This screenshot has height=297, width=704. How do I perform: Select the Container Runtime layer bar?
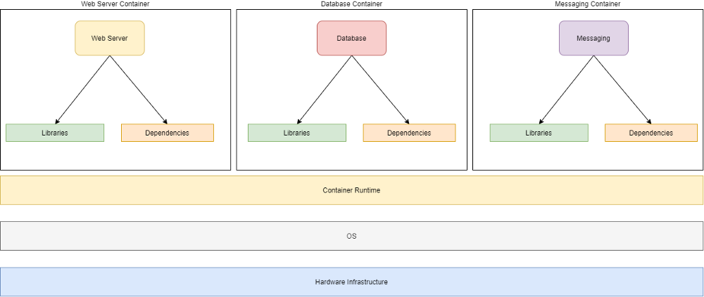coord(351,190)
